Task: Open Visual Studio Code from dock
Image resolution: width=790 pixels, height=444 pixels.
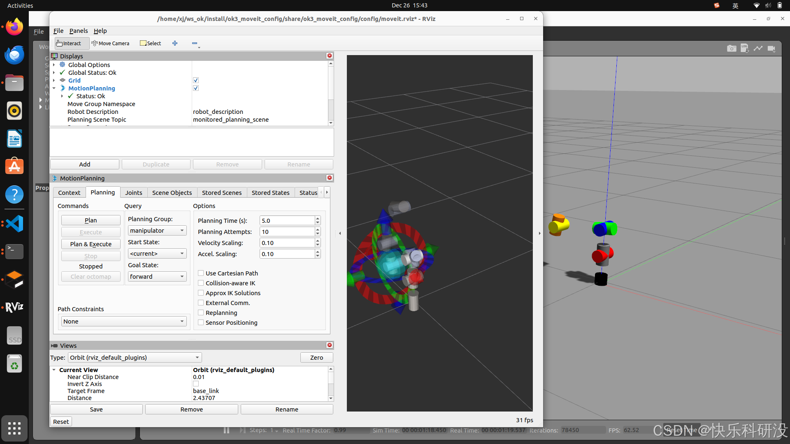Action: click(14, 224)
